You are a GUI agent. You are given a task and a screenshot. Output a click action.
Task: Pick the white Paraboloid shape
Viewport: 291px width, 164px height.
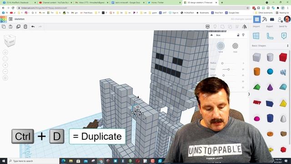283,118
